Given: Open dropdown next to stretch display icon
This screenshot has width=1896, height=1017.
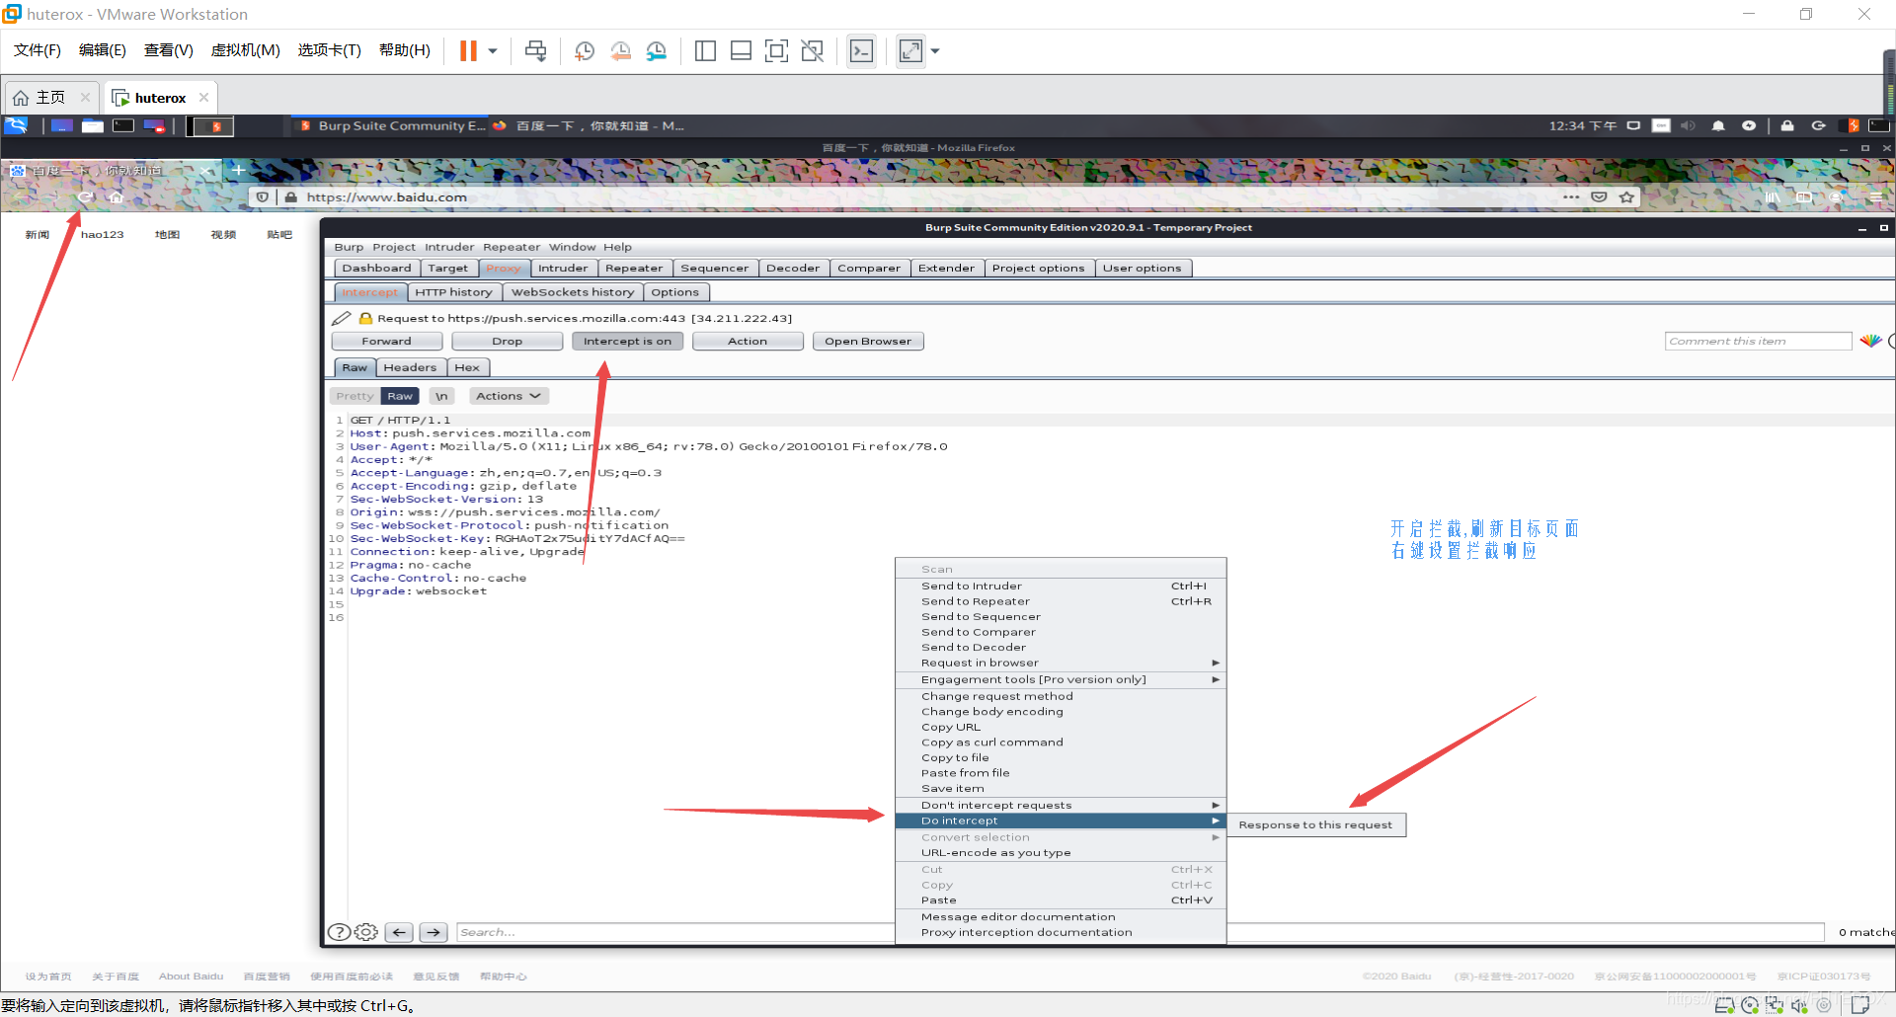Looking at the screenshot, I should click(x=935, y=51).
